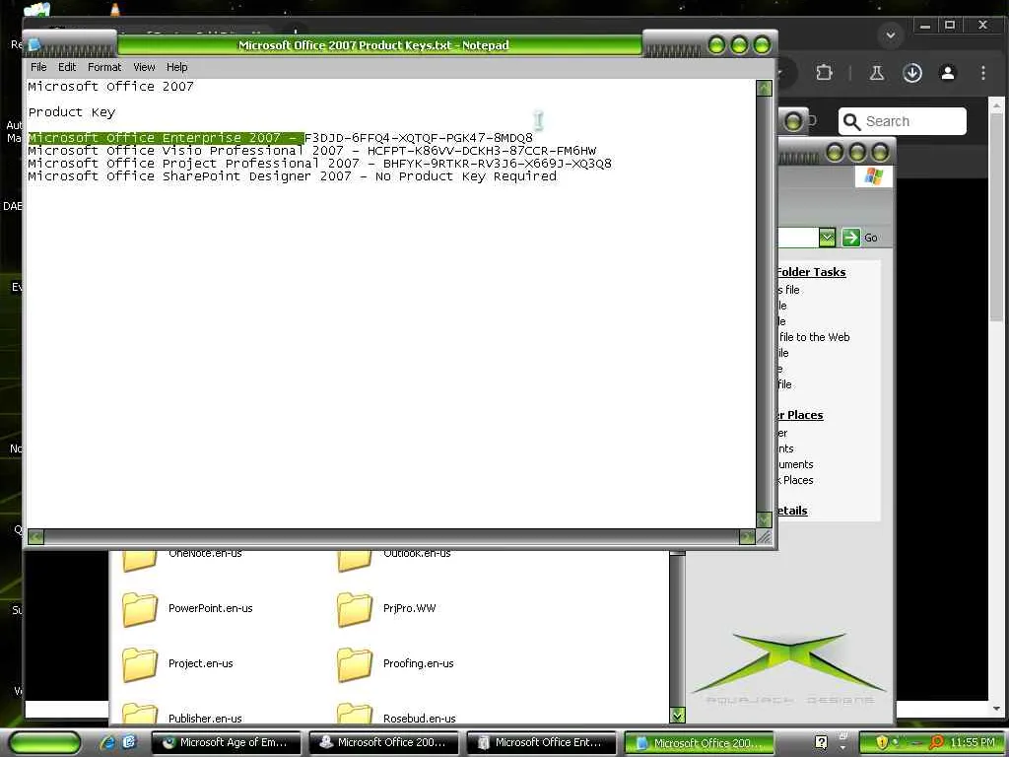Click the Project key 'BHFYK-9RTKR-RV3J6-X669J-XQ3Q8'
Image resolution: width=1009 pixels, height=757 pixels.
tap(498, 164)
